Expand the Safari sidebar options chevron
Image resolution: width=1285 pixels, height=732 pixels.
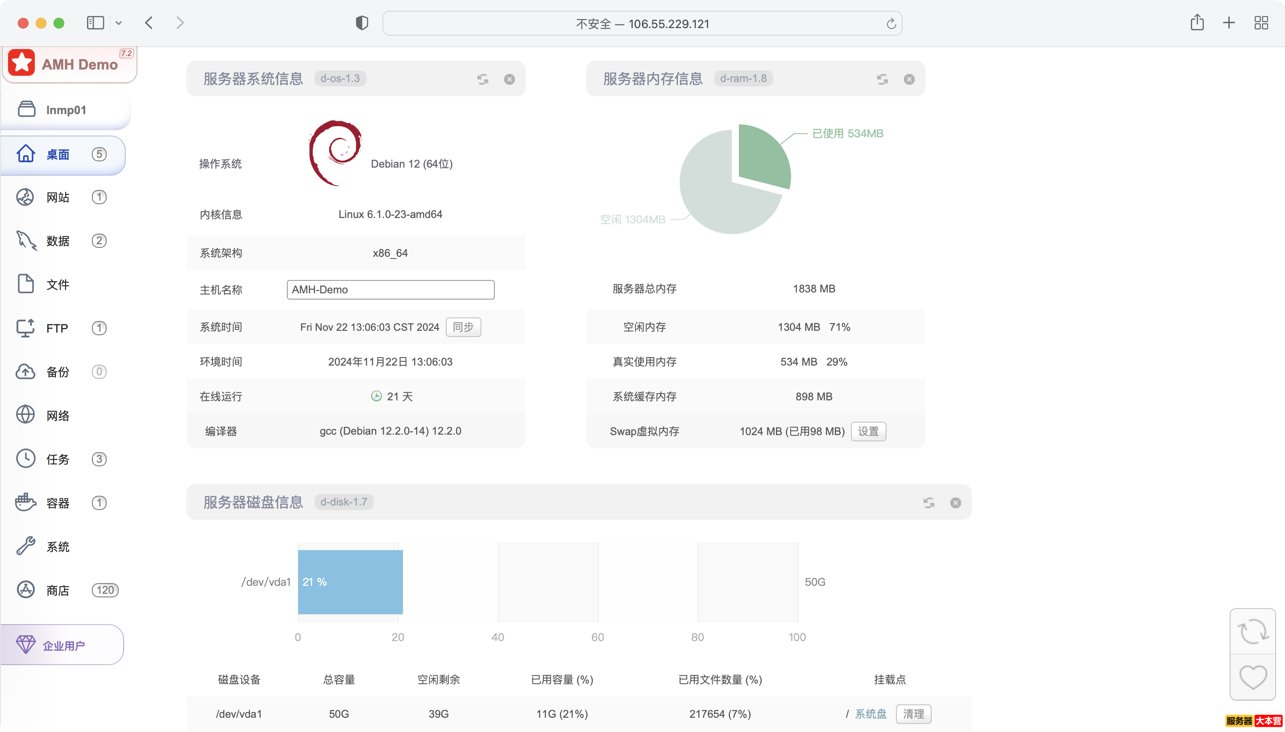(119, 23)
